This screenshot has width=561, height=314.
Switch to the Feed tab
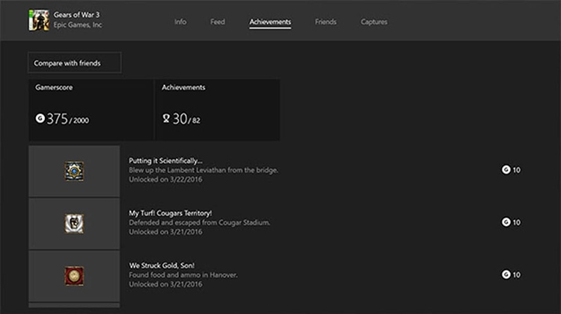pyautogui.click(x=218, y=22)
